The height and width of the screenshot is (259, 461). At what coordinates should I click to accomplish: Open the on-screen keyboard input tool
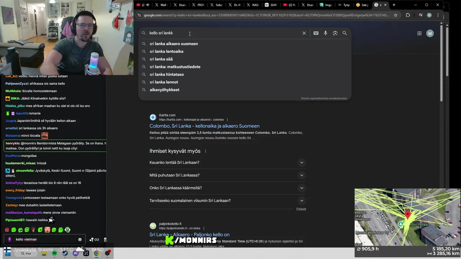[316, 33]
